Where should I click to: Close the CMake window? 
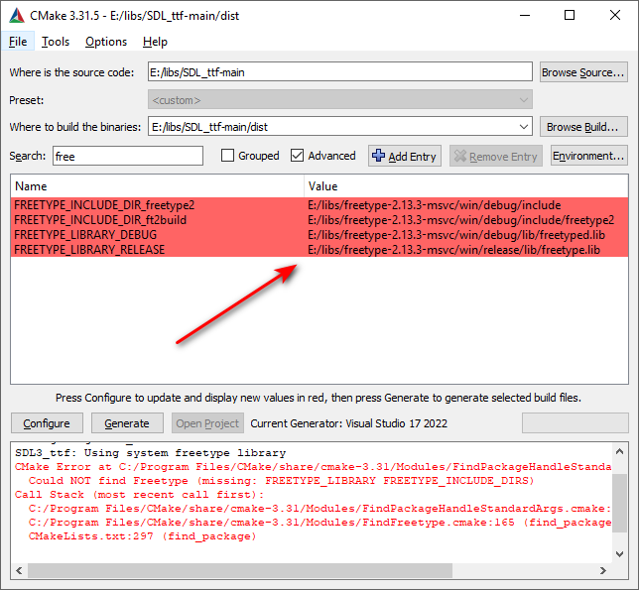[x=615, y=16]
